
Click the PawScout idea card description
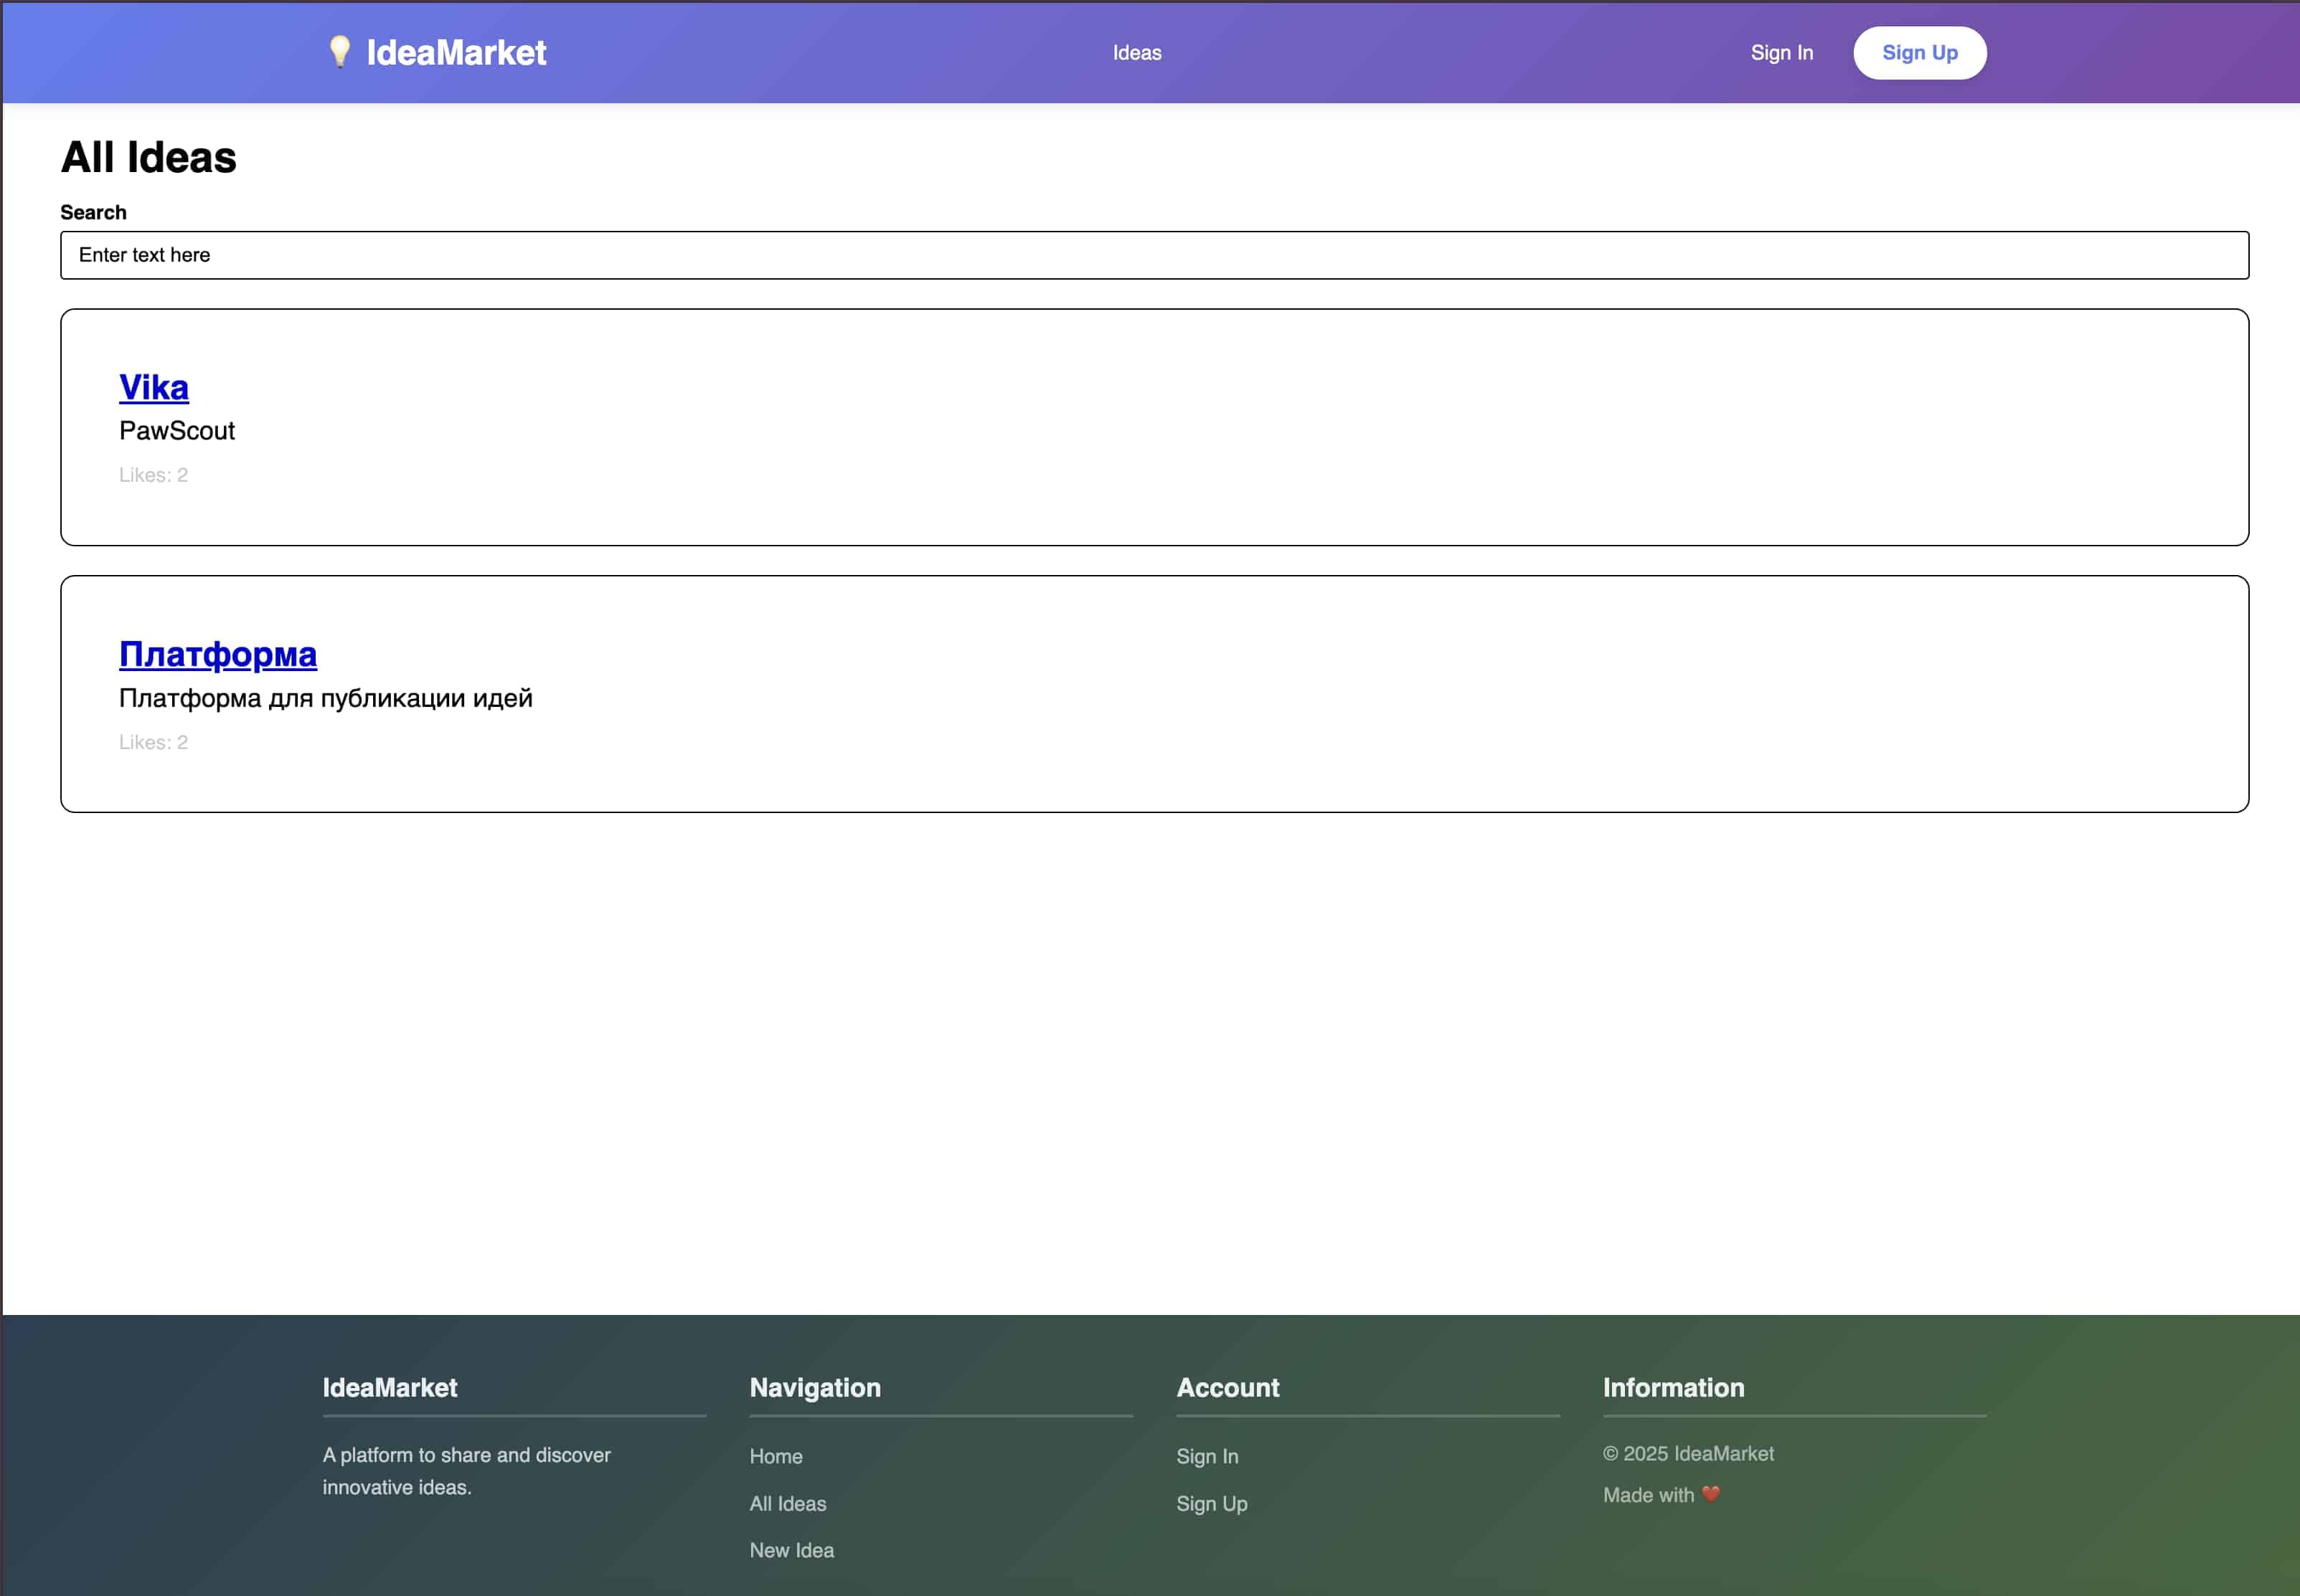(177, 431)
